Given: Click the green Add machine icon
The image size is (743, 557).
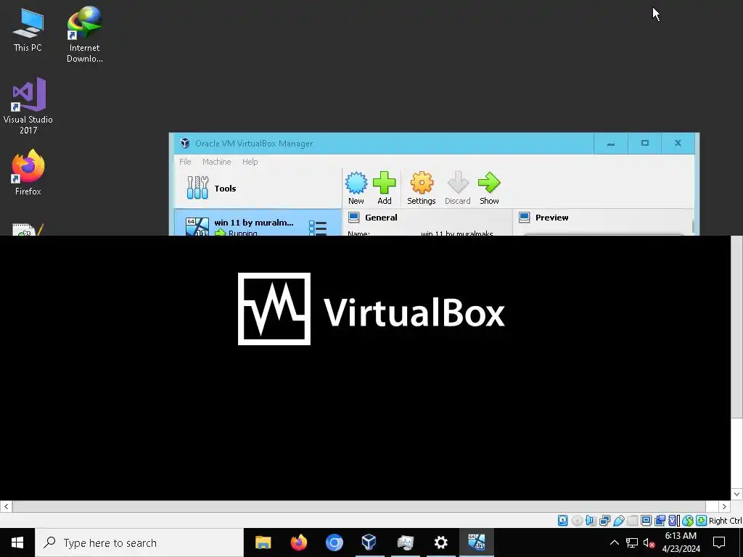Looking at the screenshot, I should 385,188.
